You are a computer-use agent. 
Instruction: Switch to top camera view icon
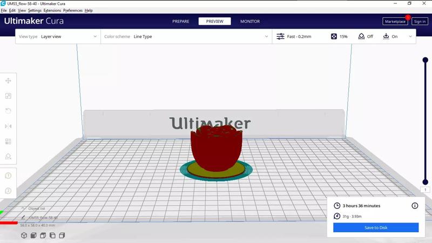(x=43, y=235)
